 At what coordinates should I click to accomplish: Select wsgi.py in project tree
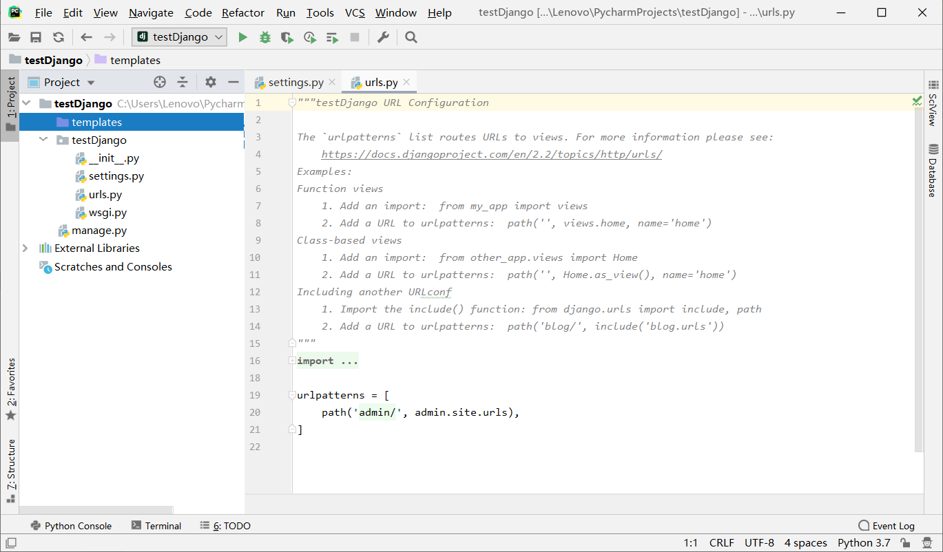(x=101, y=213)
